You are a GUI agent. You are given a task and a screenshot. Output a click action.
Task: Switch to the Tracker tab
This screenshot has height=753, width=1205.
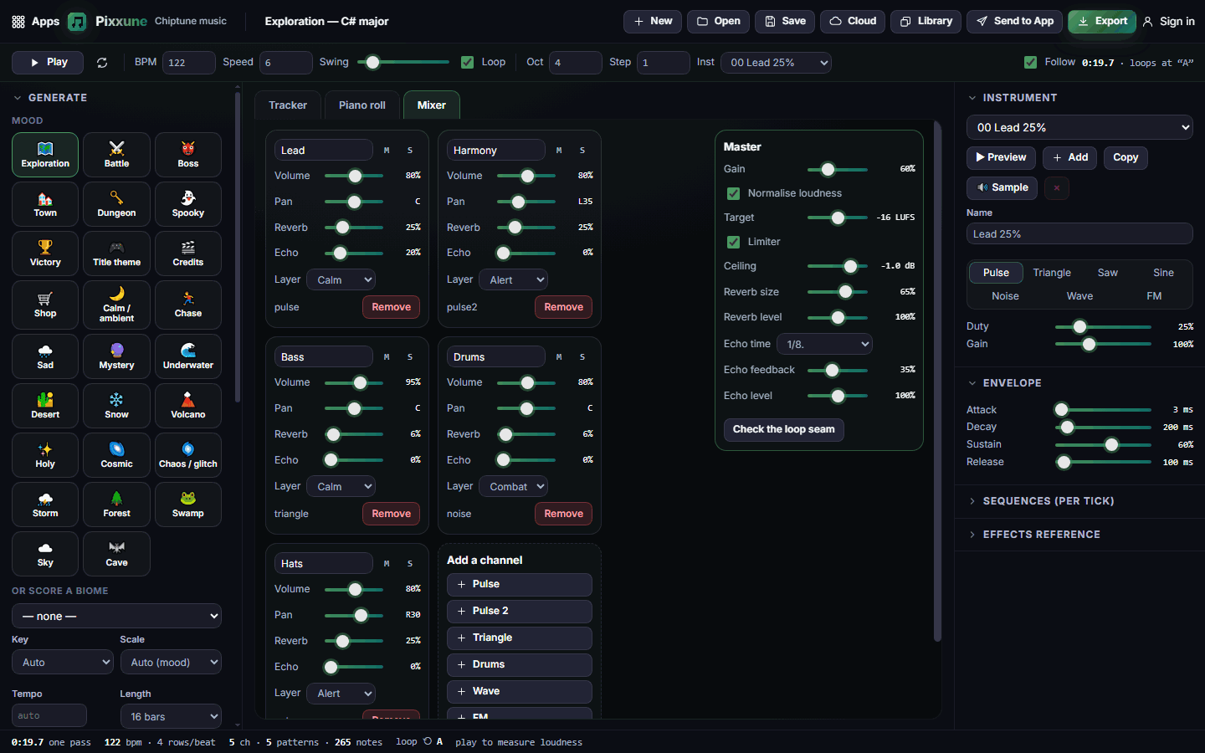[288, 105]
